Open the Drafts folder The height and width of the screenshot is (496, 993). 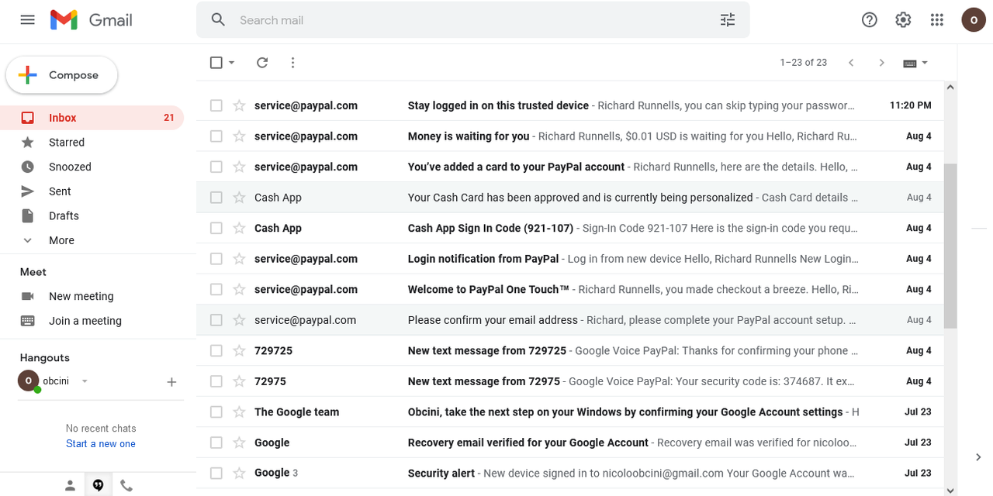pyautogui.click(x=92, y=216)
